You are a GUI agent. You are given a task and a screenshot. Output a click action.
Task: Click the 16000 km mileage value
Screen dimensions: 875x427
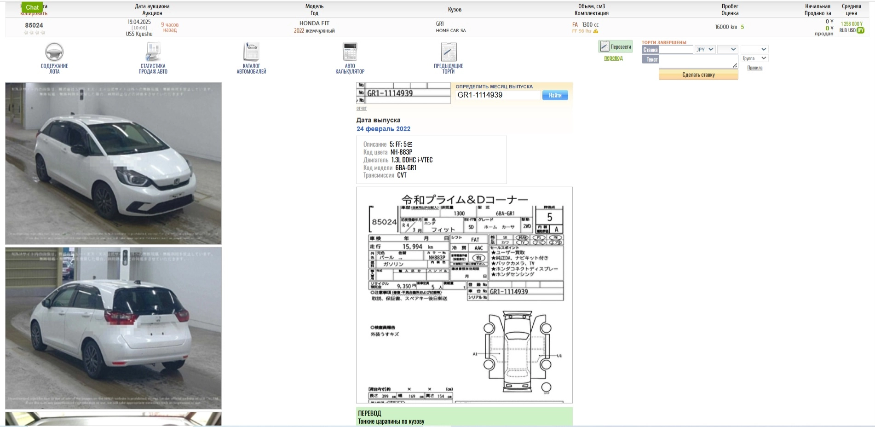[x=726, y=27]
